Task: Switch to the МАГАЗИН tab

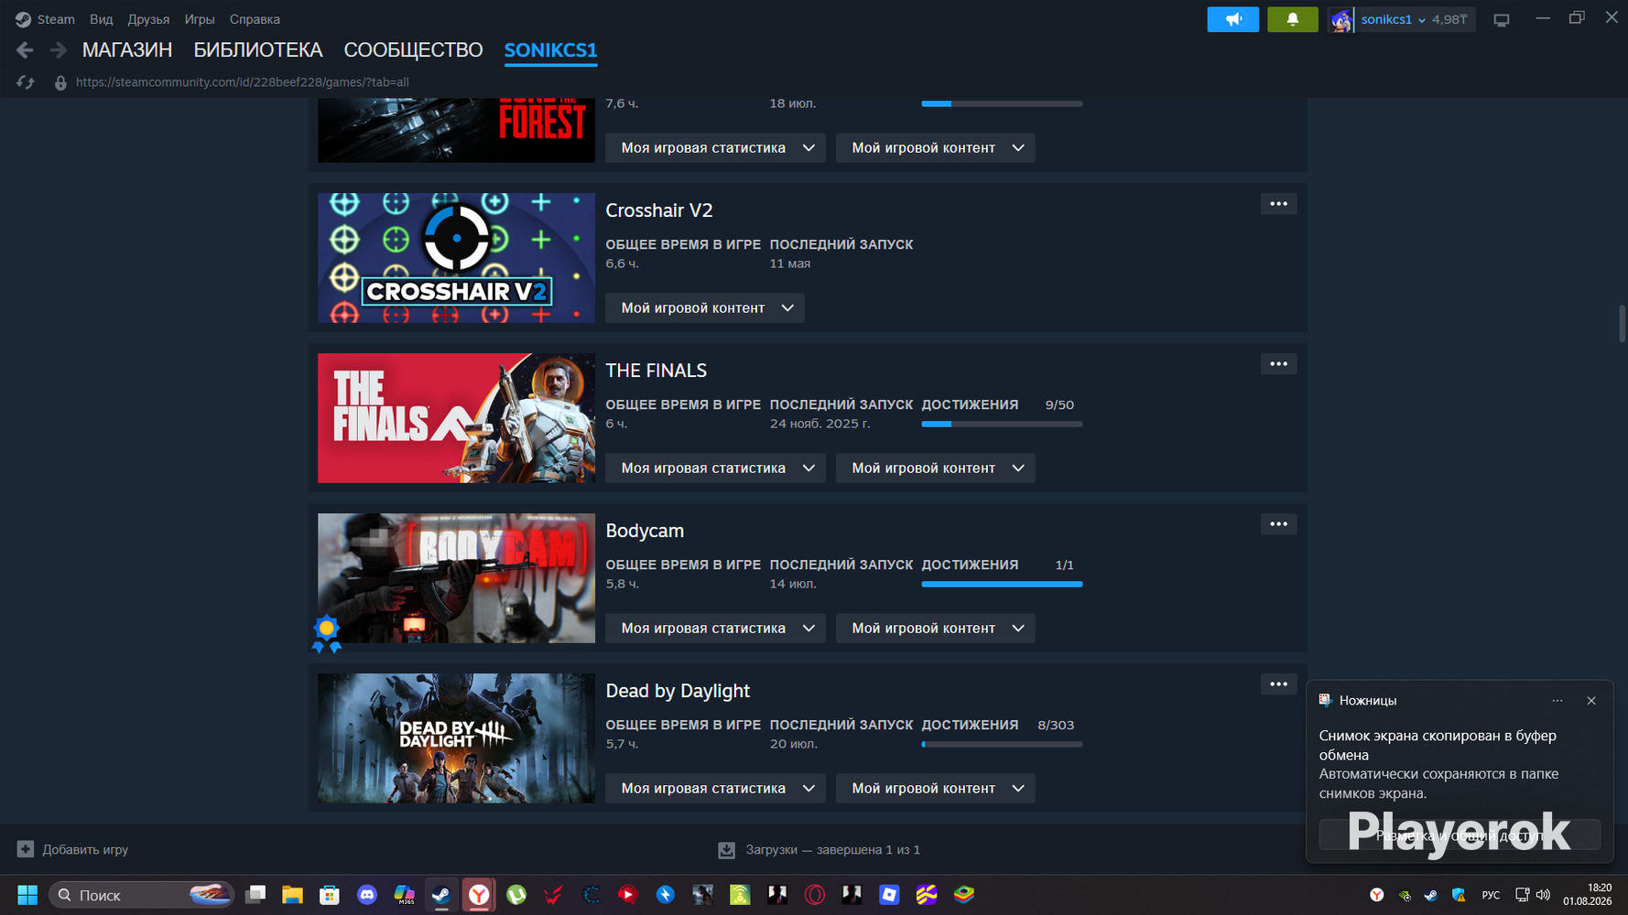Action: 127,50
